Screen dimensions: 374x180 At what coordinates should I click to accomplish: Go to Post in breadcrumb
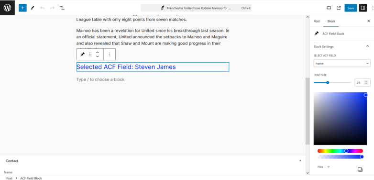[9, 178]
